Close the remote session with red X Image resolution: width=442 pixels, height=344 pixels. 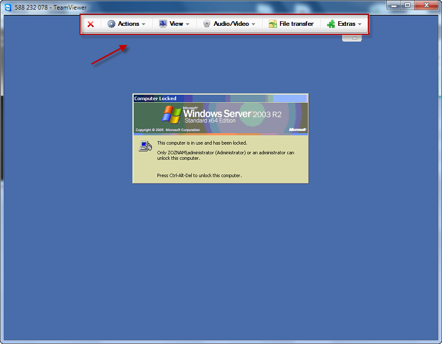pos(91,24)
